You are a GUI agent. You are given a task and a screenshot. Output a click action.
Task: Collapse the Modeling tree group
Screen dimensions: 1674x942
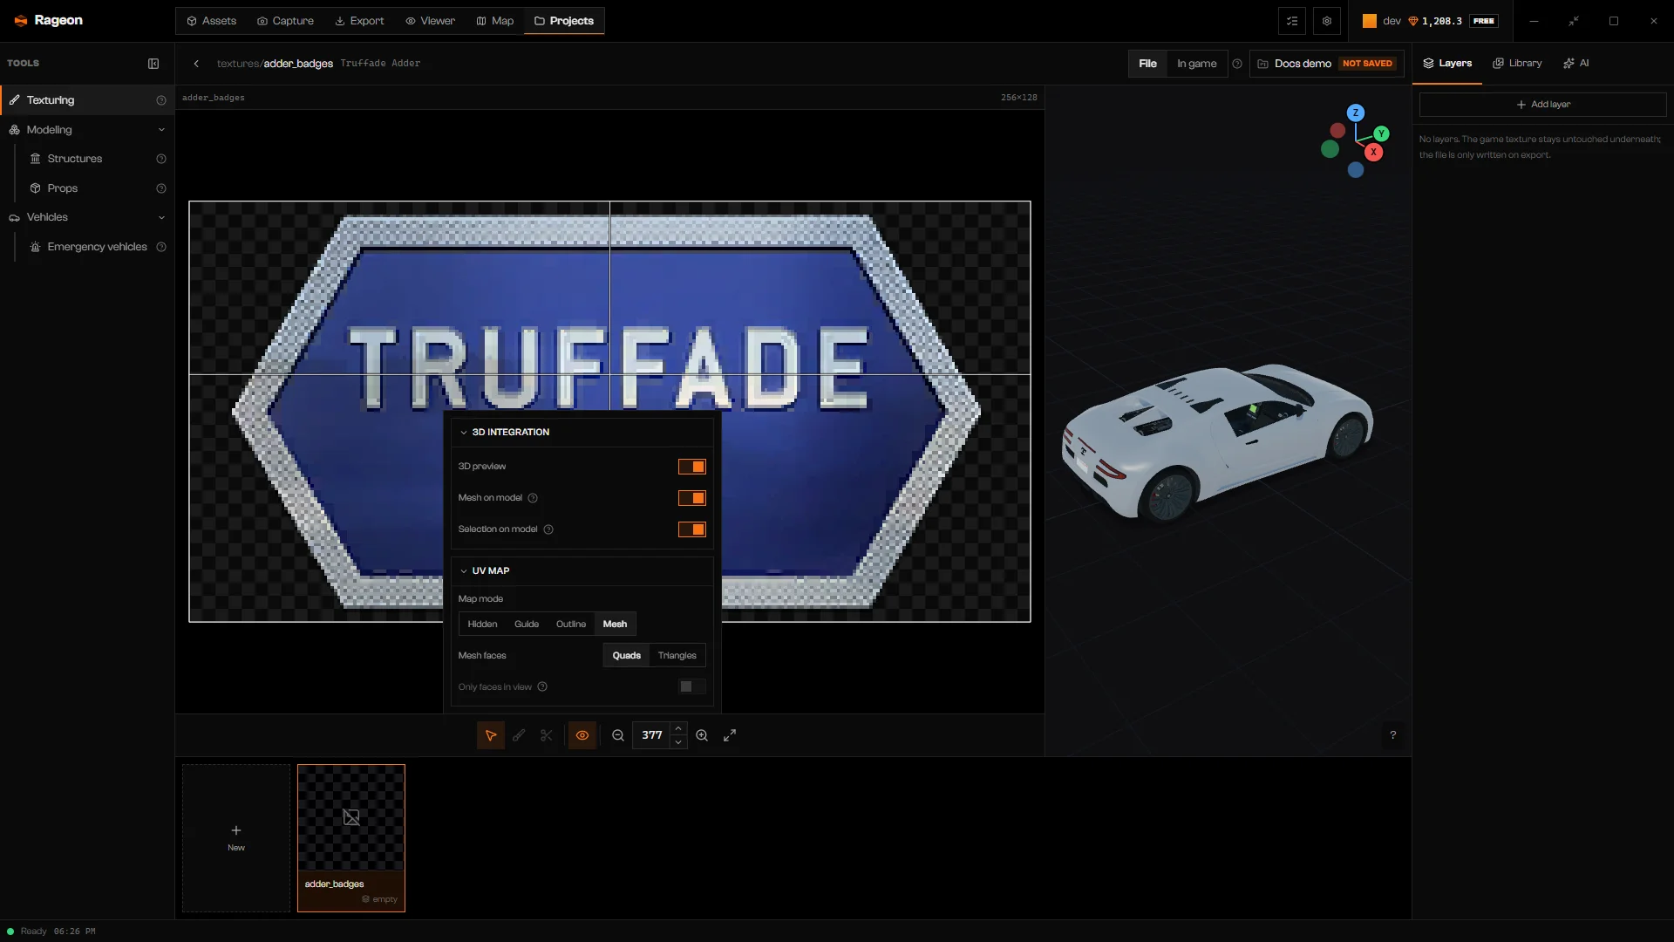pyautogui.click(x=161, y=130)
